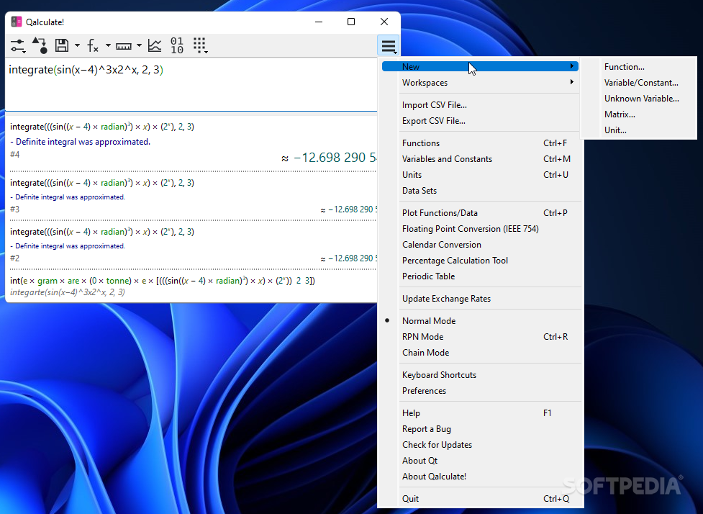703x514 pixels.
Task: Click the store variable floppy disk icon
Action: [62, 45]
